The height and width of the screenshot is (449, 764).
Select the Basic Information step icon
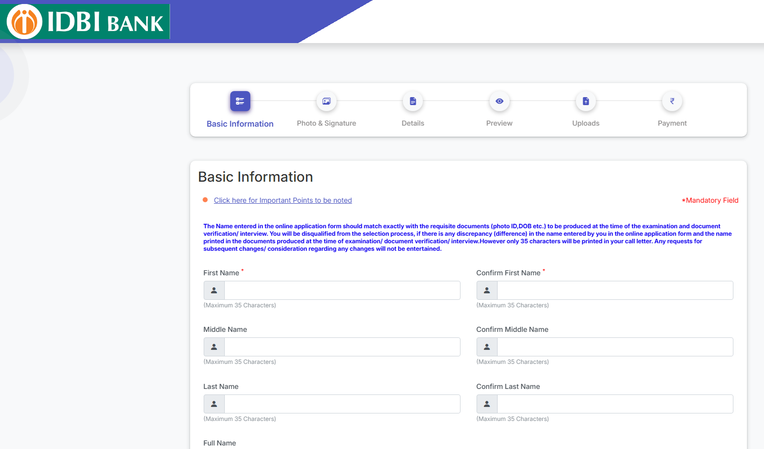tap(240, 101)
